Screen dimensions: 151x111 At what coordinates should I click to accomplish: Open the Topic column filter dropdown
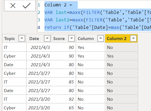[22, 38]
